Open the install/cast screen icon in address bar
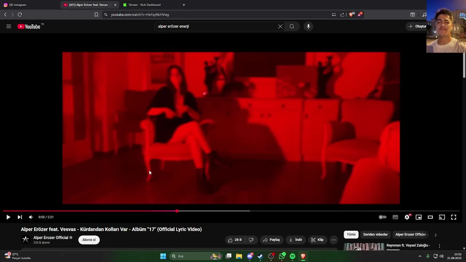The width and height of the screenshot is (466, 262). [x=334, y=15]
